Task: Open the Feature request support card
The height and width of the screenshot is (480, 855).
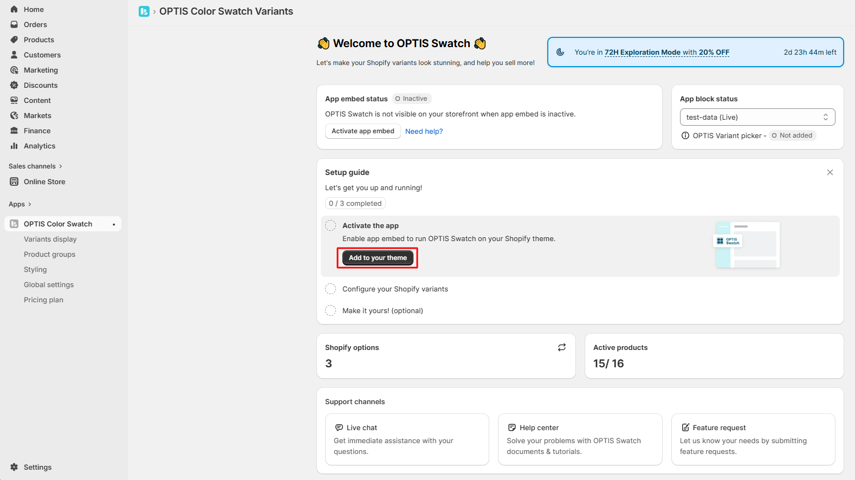Action: (753, 439)
